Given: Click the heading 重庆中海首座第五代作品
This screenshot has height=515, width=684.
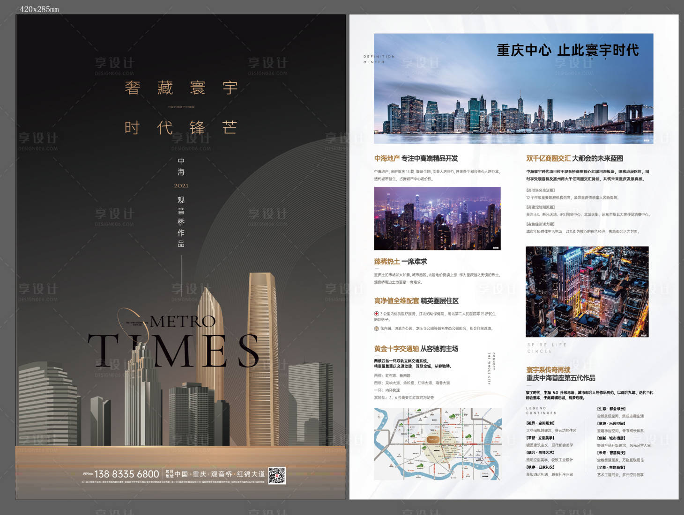Looking at the screenshot, I should pos(560,378).
